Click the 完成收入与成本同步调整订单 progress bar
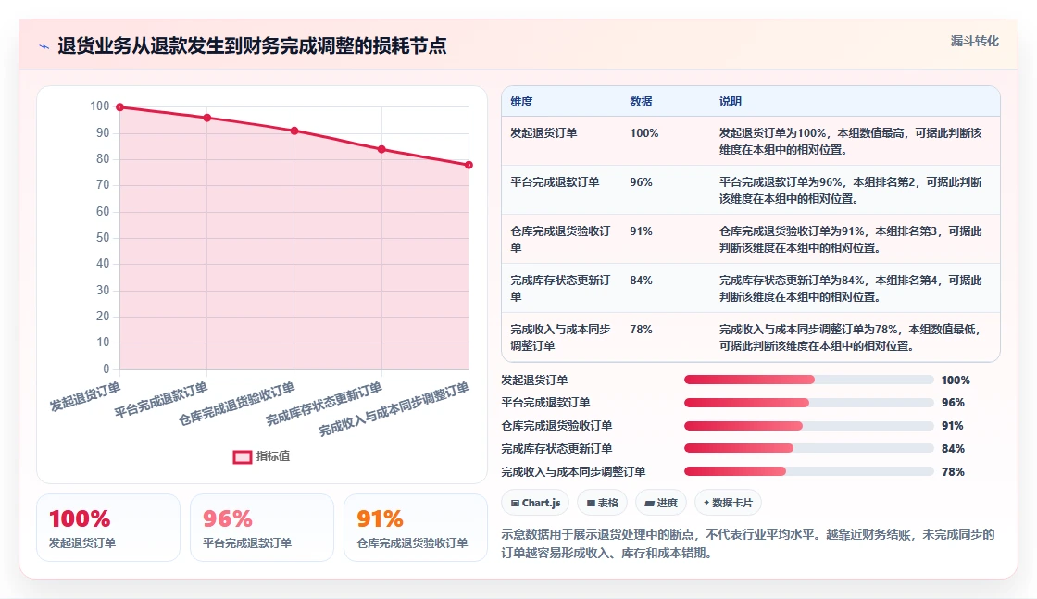The width and height of the screenshot is (1037, 599). pos(809,471)
